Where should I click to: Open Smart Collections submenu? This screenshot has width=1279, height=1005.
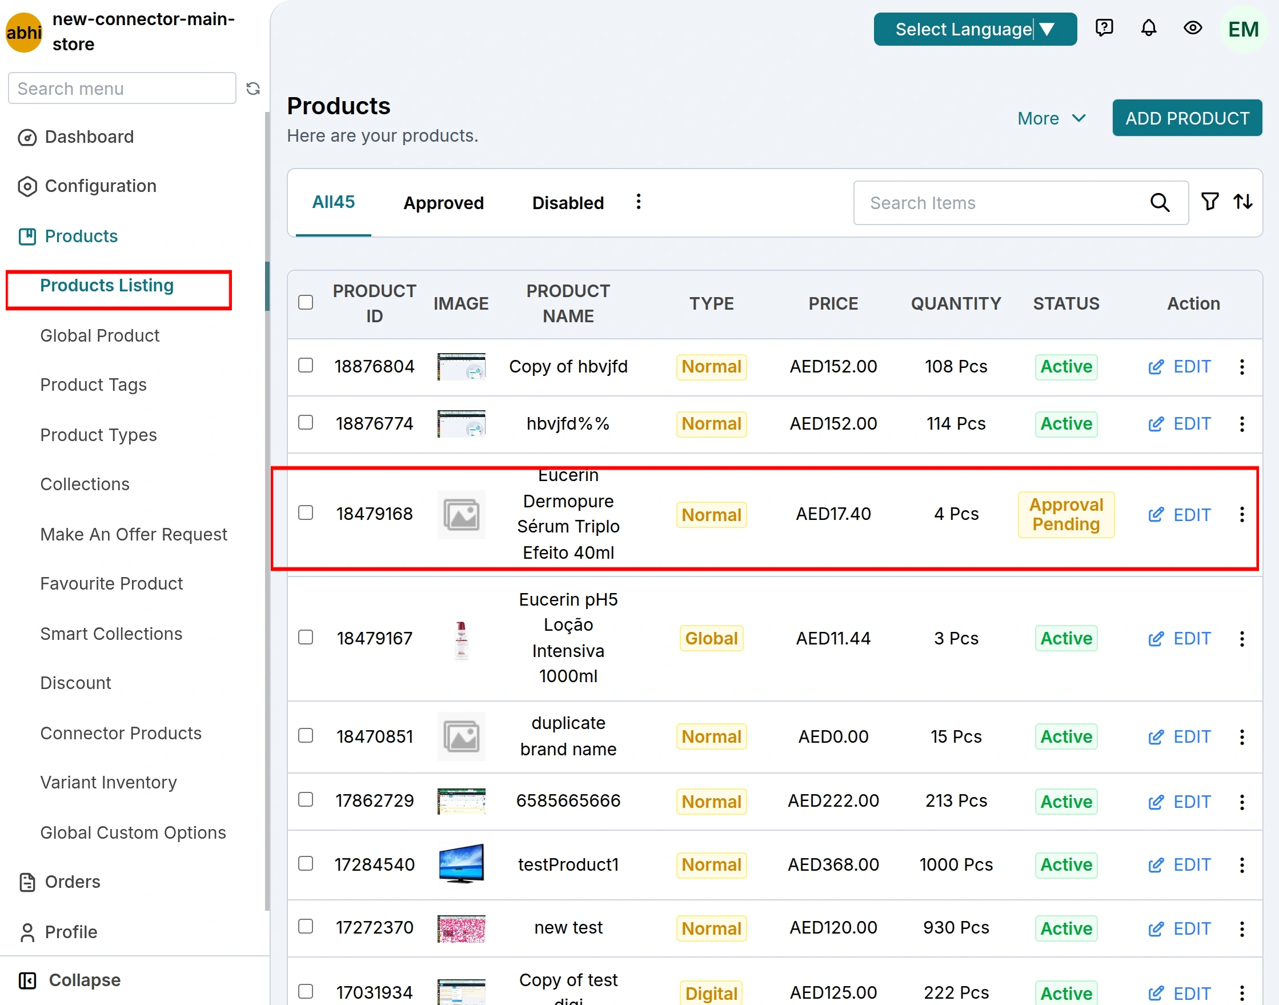click(111, 634)
